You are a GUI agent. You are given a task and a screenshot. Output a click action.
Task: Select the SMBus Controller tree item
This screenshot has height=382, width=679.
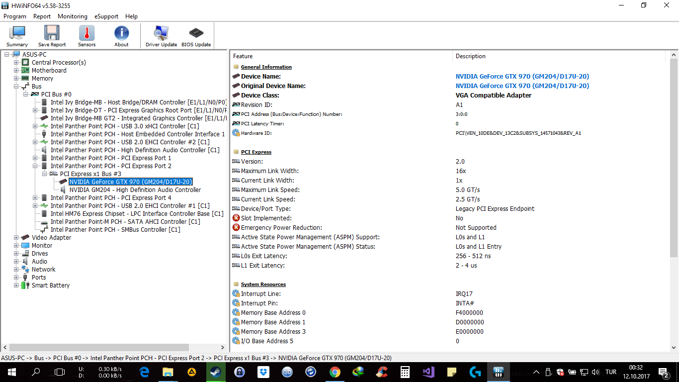(x=115, y=230)
